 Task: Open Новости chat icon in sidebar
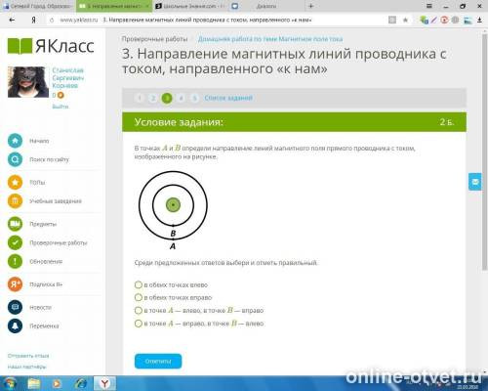pyautogui.click(x=15, y=307)
